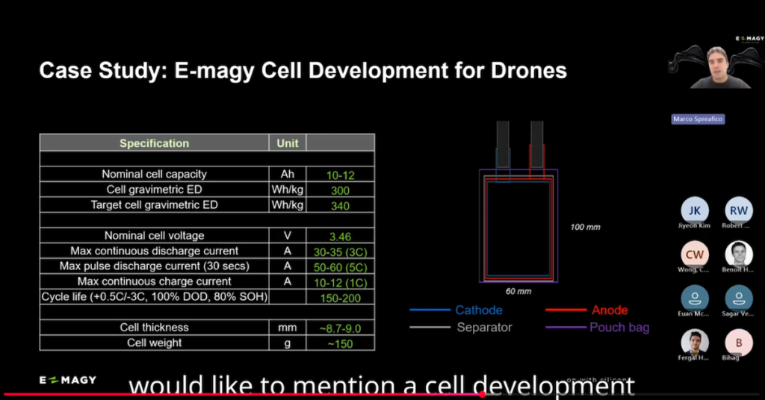Viewport: 765px width, 400px height.
Task: Select the Fergal H participant photo avatar
Action: (694, 342)
